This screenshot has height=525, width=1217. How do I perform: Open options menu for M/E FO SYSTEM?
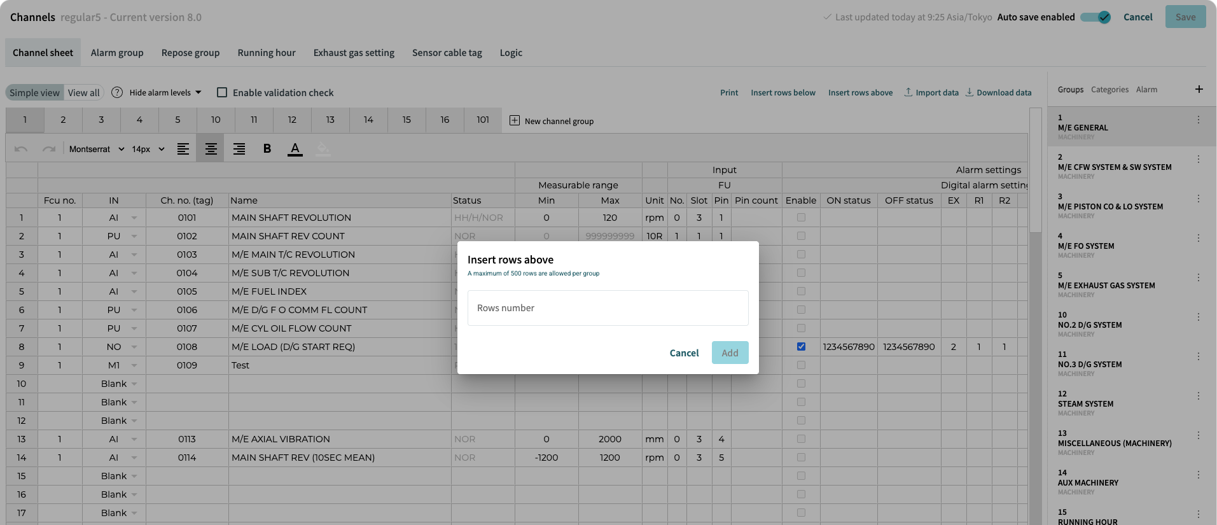[1198, 238]
